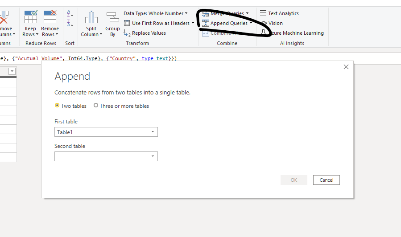Open the column filter dropdown button
The image size is (401, 237).
pos(12,71)
